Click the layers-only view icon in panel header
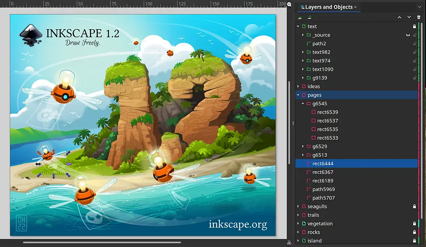The image size is (426, 247). click(x=300, y=17)
